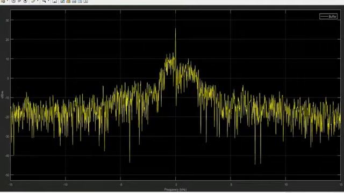Click the 20 tick label on y-axis
The height and width of the screenshot is (193, 344).
[x=8, y=40]
